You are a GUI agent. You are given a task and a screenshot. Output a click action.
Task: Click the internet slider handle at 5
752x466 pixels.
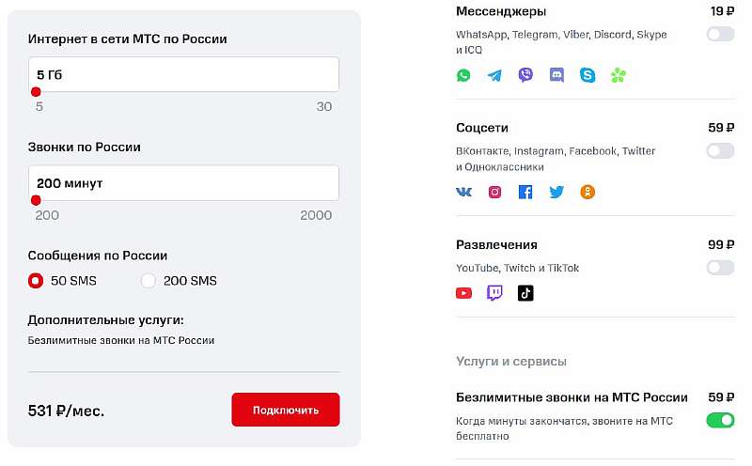coord(36,92)
